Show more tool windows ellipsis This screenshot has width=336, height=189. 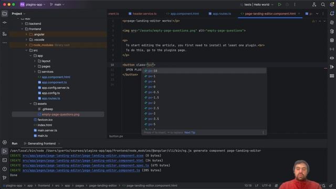5,43
